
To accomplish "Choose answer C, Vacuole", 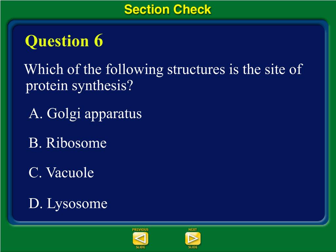I will click(x=61, y=173).
